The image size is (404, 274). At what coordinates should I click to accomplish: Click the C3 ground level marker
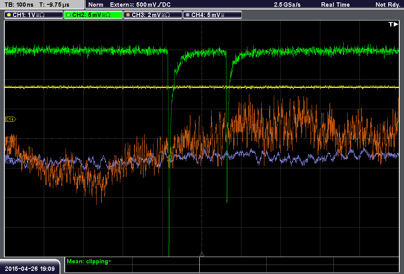tap(11, 139)
